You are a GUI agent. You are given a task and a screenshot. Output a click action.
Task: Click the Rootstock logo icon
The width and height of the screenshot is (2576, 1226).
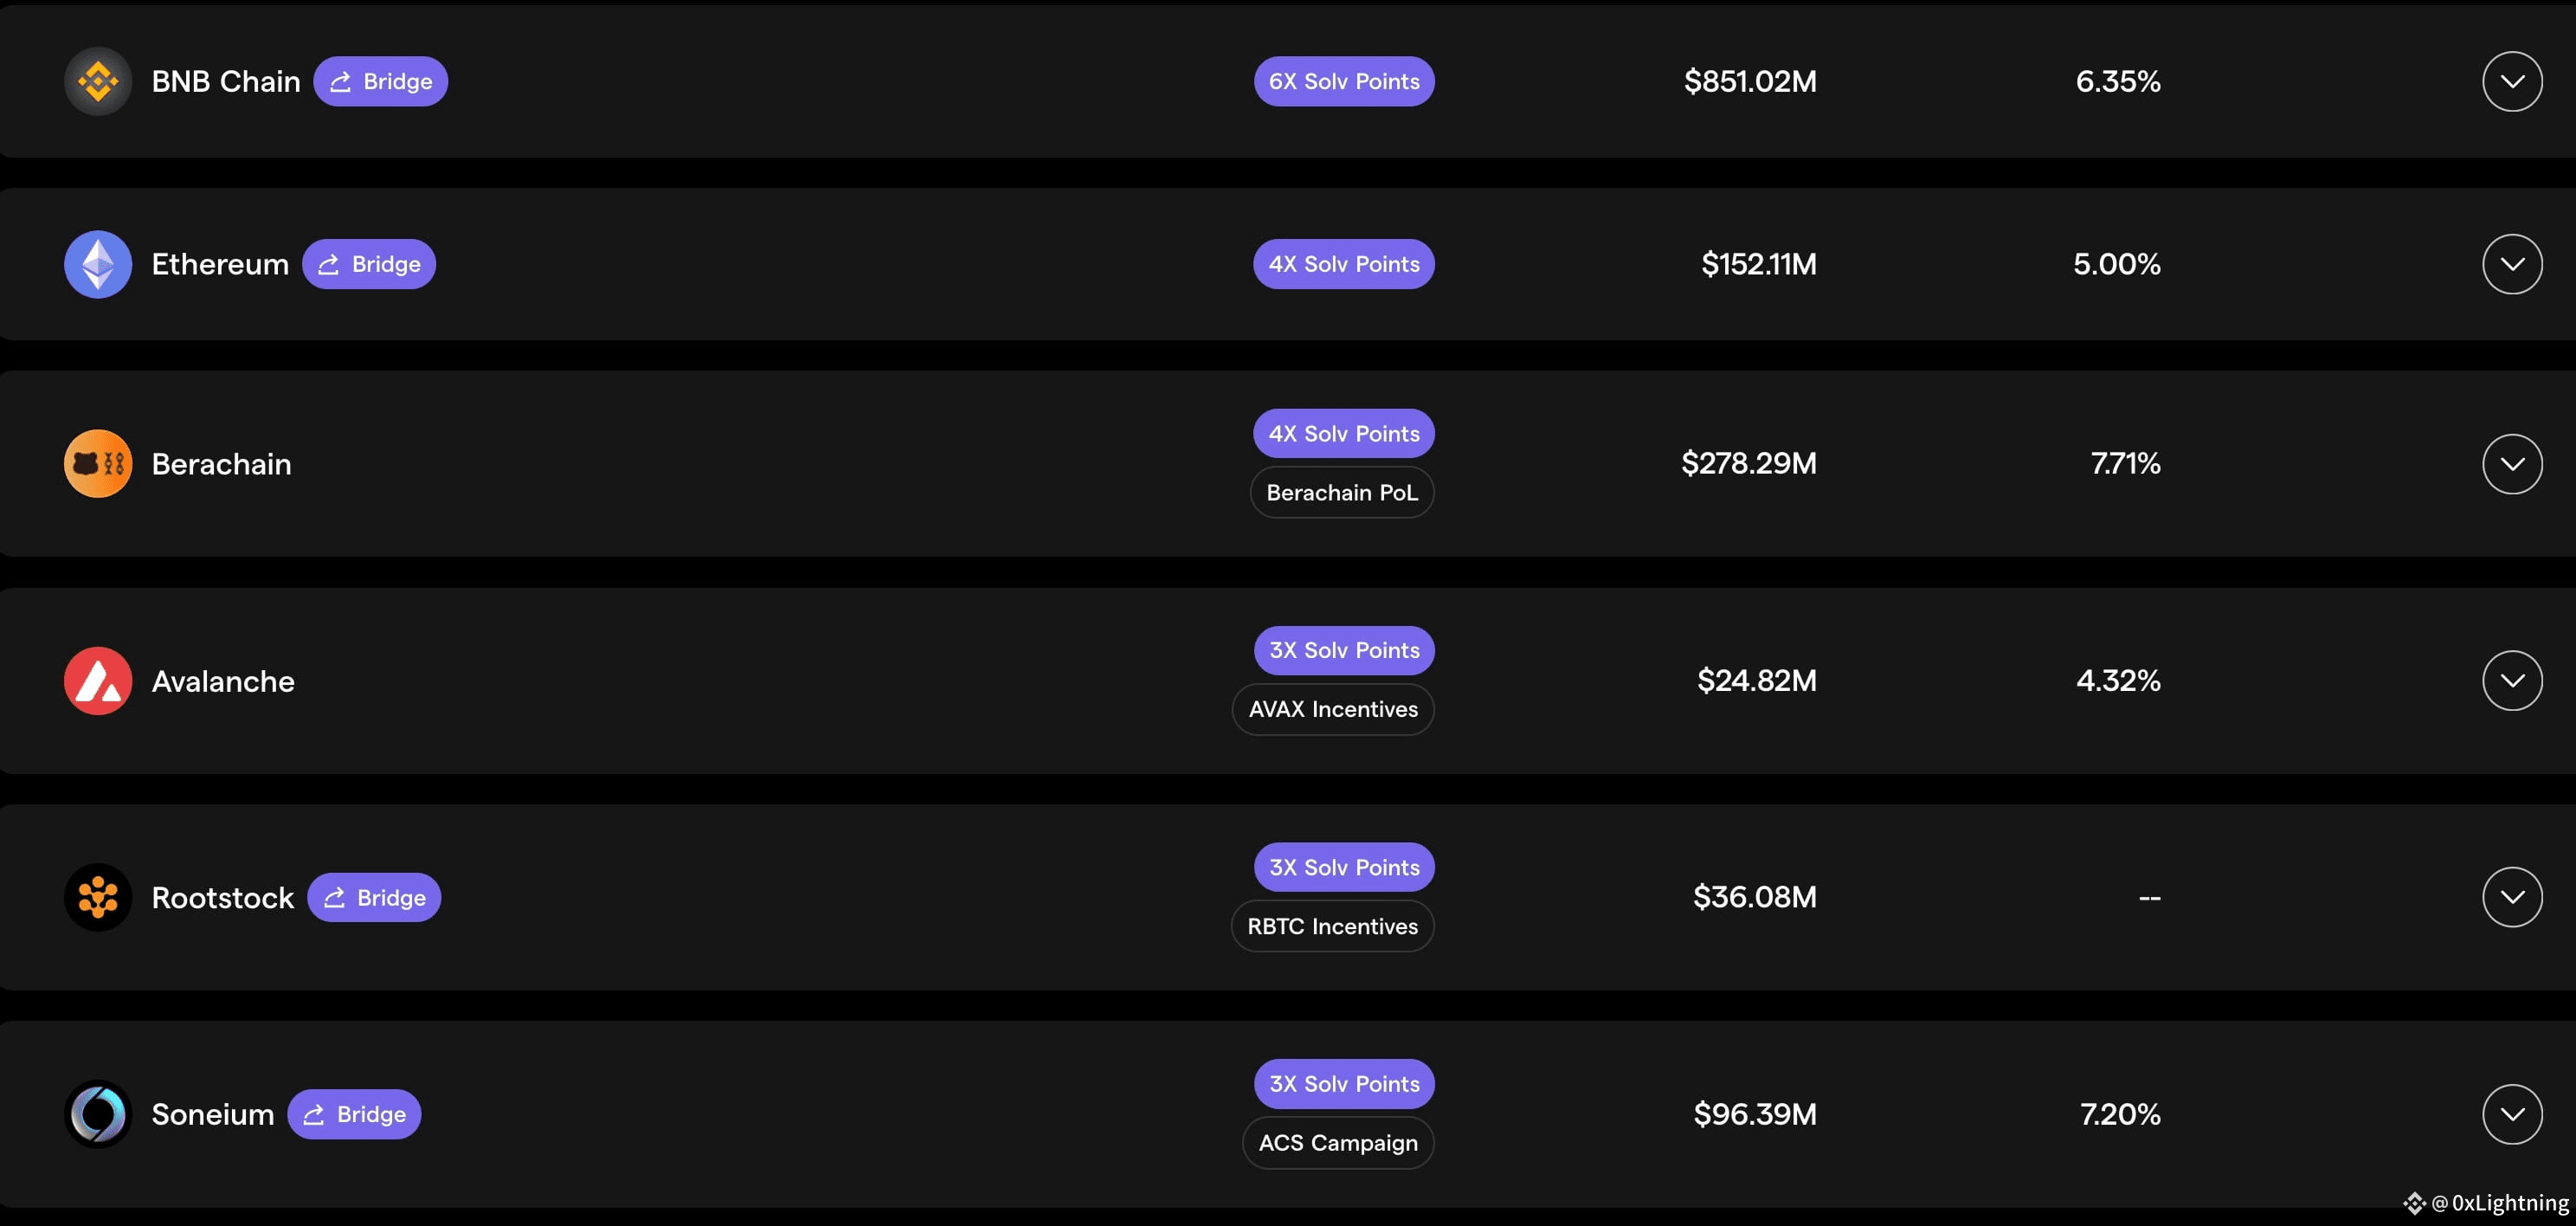pyautogui.click(x=98, y=897)
